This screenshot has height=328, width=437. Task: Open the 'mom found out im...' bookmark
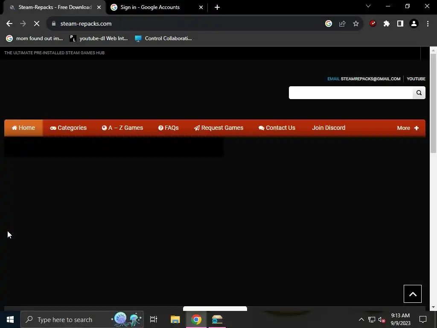point(35,38)
